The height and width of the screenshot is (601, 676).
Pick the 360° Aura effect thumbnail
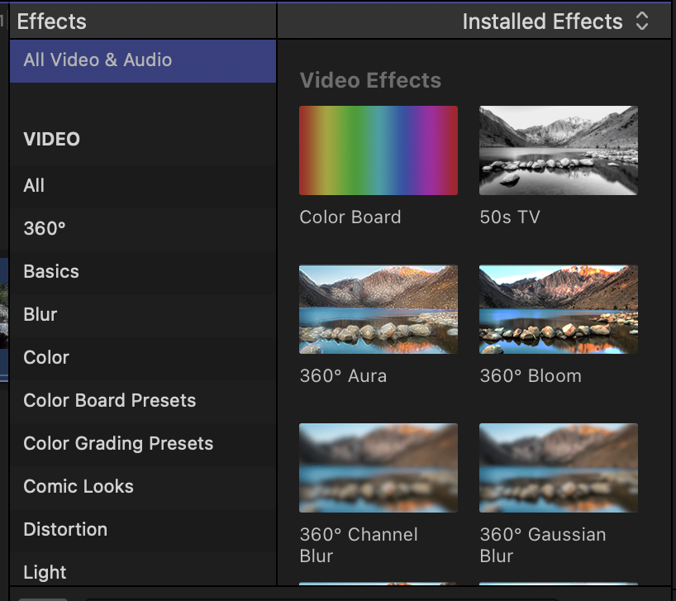(378, 309)
